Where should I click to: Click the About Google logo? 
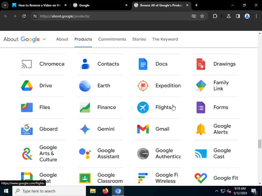click(21, 39)
